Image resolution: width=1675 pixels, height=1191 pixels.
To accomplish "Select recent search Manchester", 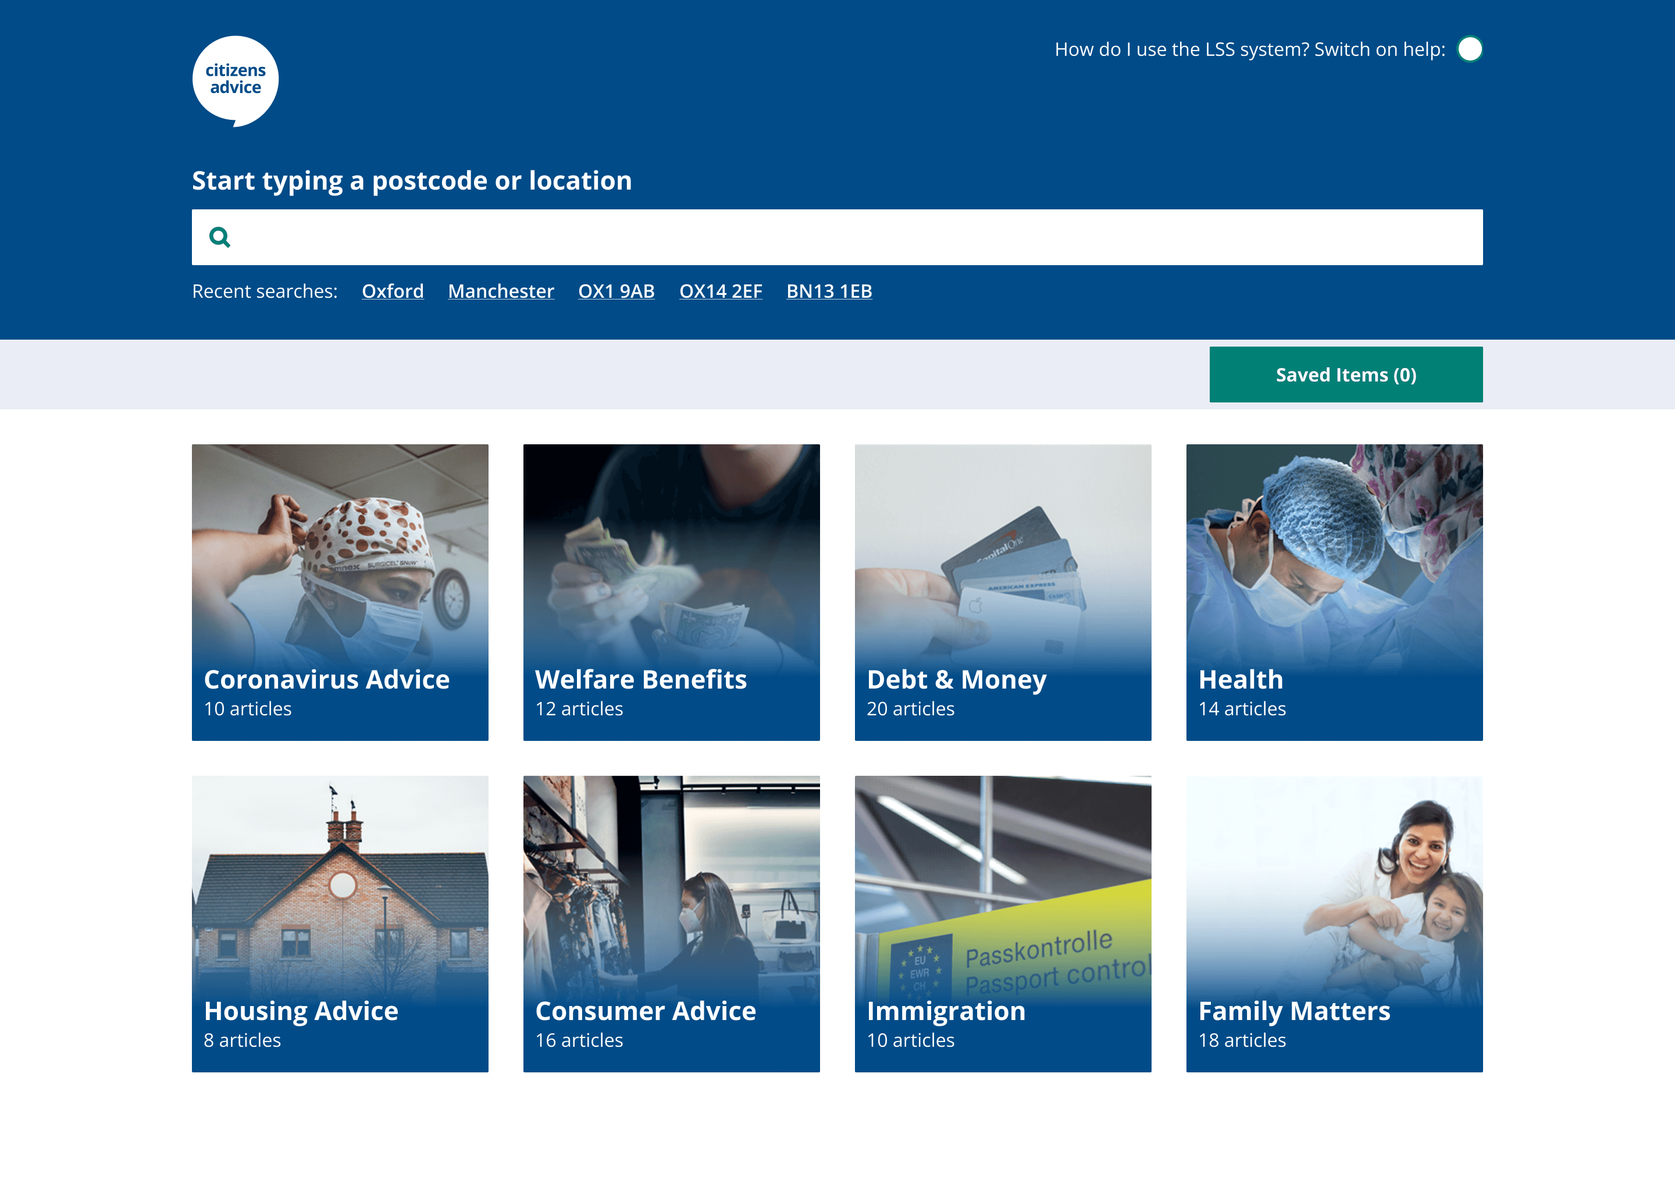I will pyautogui.click(x=501, y=291).
